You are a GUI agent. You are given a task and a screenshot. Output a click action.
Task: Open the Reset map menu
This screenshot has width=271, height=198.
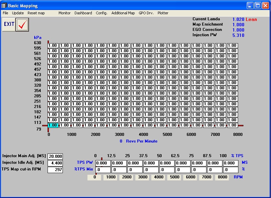pyautogui.click(x=36, y=13)
